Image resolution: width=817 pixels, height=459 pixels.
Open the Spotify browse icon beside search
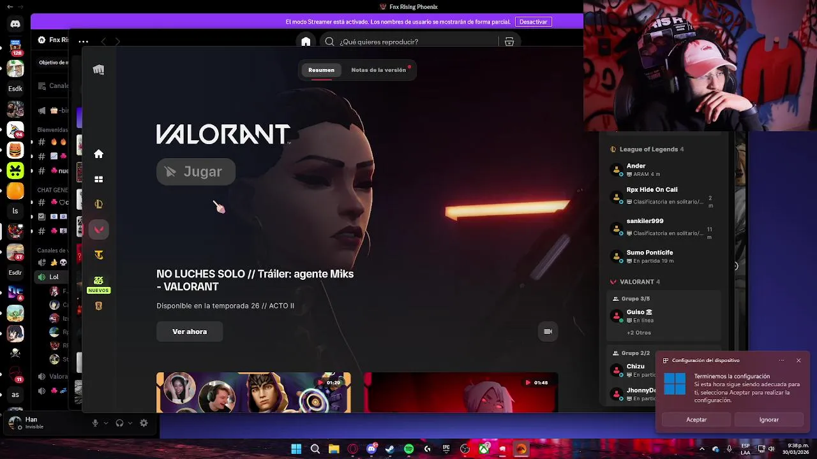coord(509,41)
